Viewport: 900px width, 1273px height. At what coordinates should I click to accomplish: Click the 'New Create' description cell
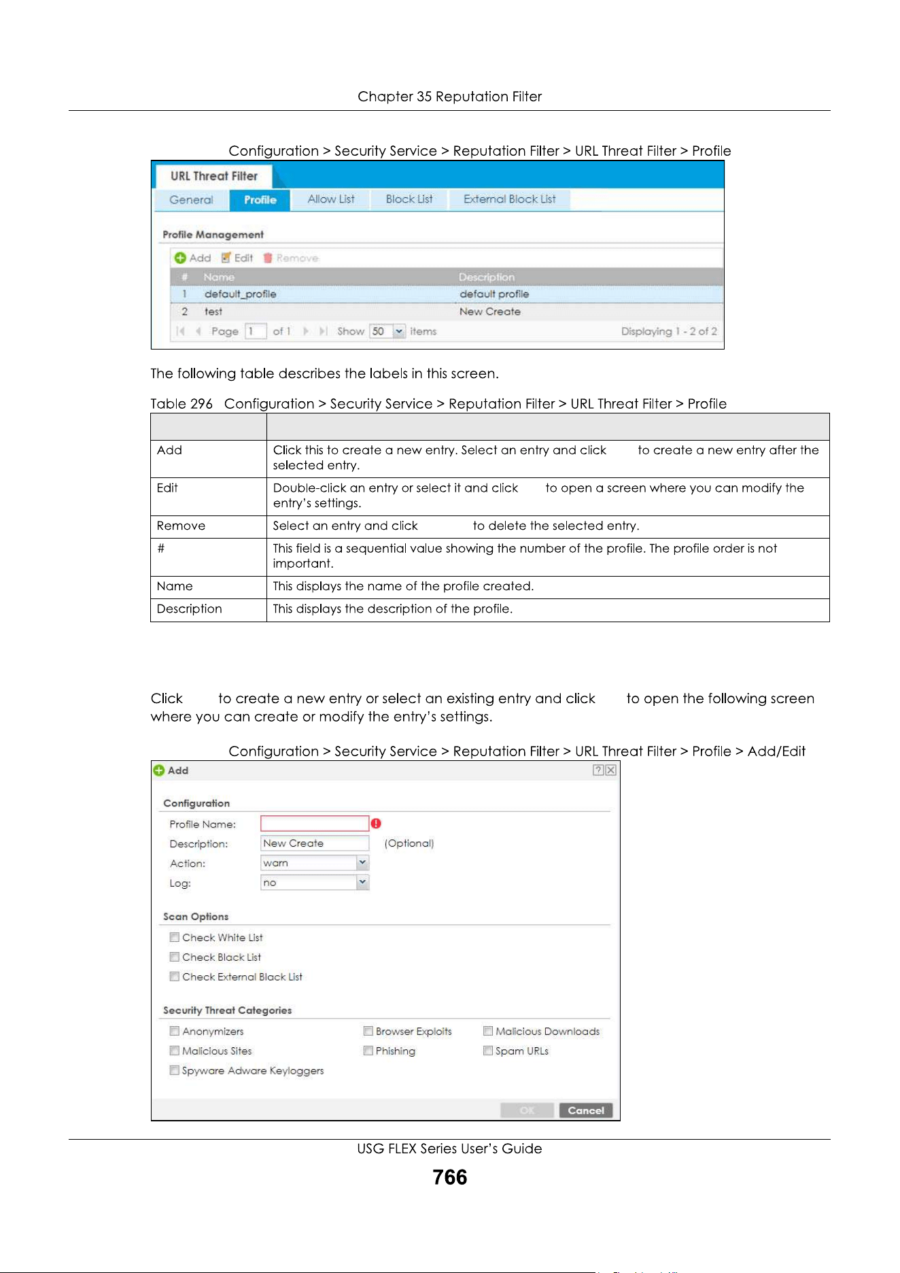pyautogui.click(x=490, y=311)
